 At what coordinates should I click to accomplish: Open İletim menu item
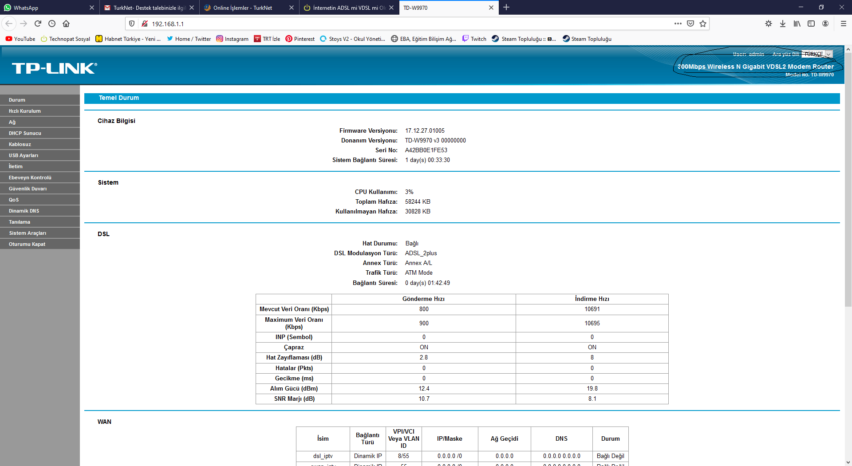coord(40,166)
